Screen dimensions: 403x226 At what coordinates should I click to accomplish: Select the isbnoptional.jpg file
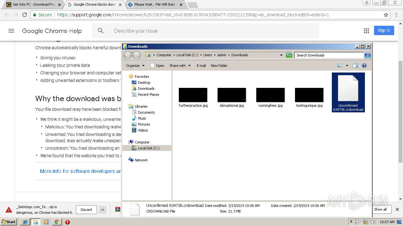tap(232, 98)
